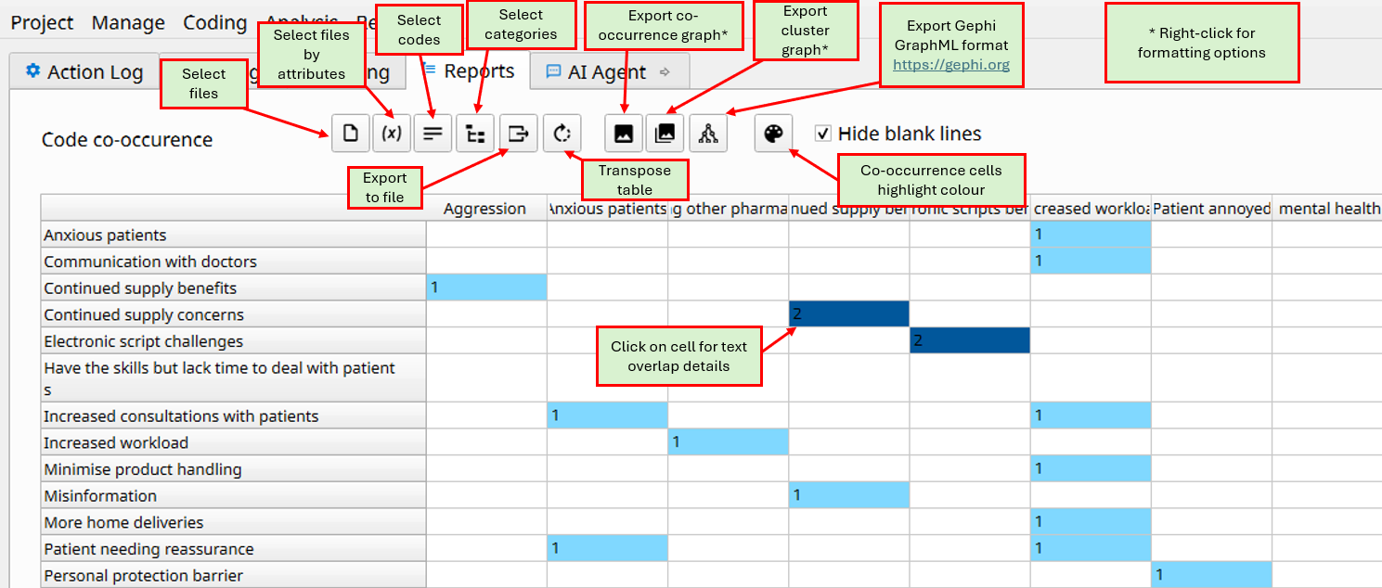This screenshot has width=1382, height=588.
Task: Toggle the Hide blank lines checkbox
Action: [x=822, y=134]
